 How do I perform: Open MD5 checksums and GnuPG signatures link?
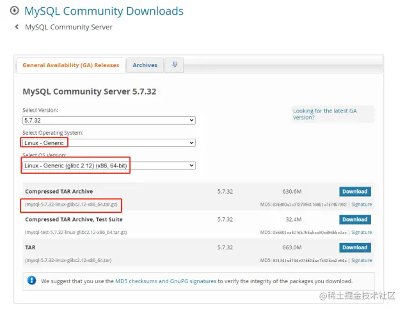coord(166,281)
